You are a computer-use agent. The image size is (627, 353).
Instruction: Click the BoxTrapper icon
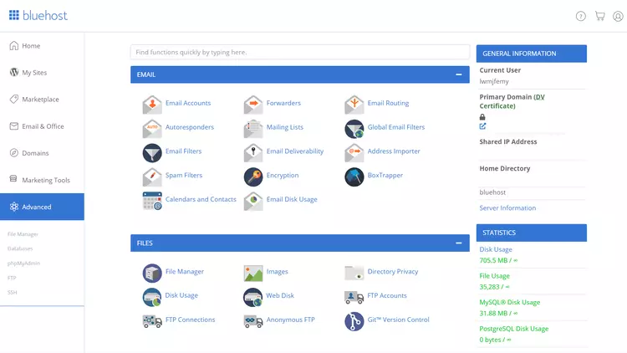click(x=354, y=176)
